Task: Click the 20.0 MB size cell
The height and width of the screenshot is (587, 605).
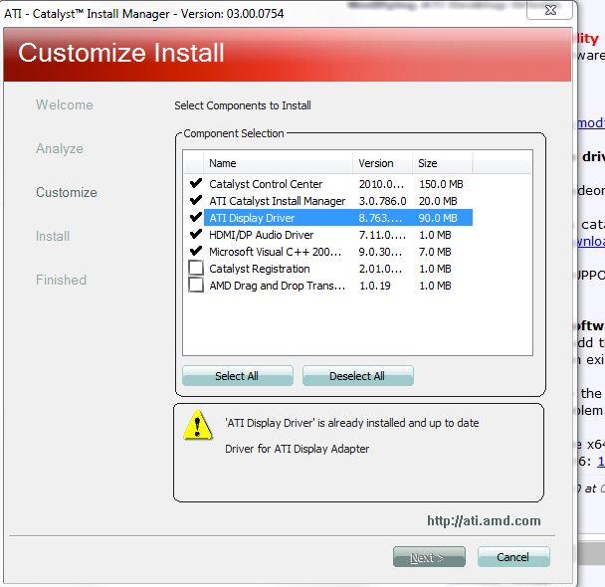Action: click(438, 201)
